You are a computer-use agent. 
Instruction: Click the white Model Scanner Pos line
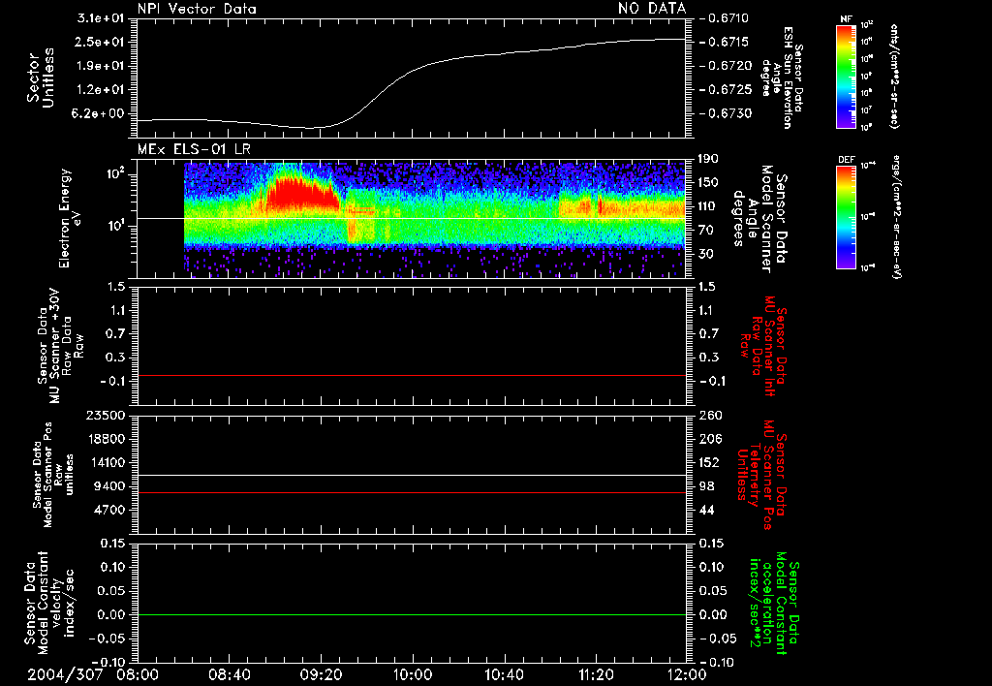click(411, 476)
